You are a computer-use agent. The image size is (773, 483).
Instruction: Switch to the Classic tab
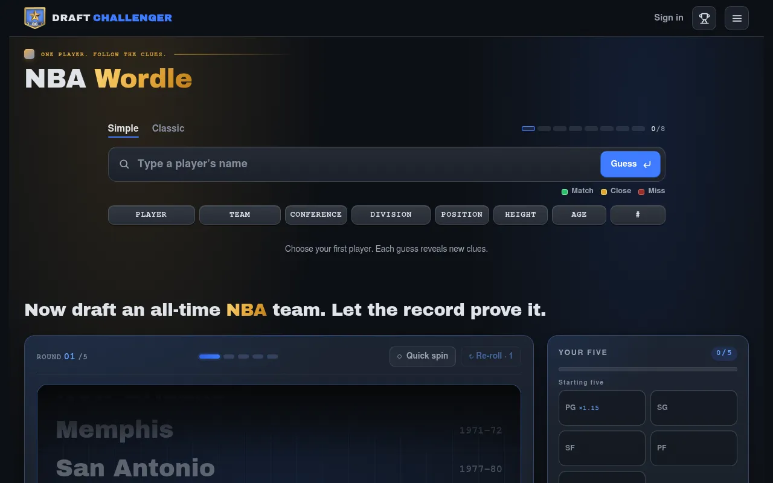(x=168, y=129)
